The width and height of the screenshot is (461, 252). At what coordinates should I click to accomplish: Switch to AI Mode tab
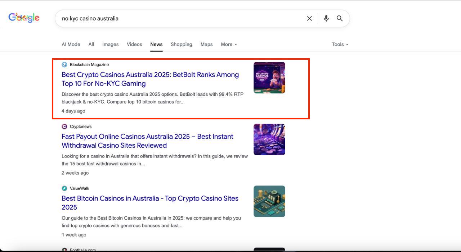click(x=71, y=44)
